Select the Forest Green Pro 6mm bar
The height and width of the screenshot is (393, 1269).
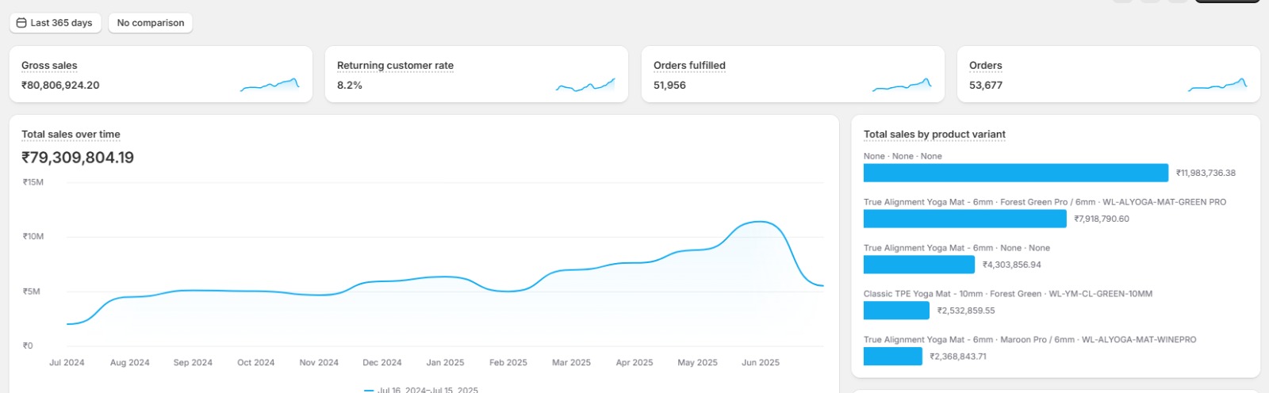point(964,219)
